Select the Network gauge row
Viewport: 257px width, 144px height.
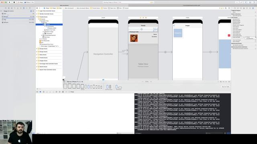18,22
